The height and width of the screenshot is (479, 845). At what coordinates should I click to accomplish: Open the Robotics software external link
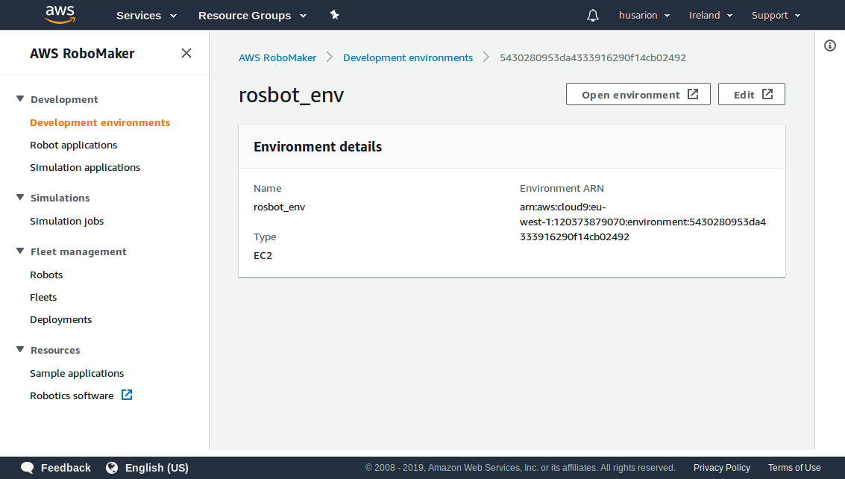tap(72, 395)
